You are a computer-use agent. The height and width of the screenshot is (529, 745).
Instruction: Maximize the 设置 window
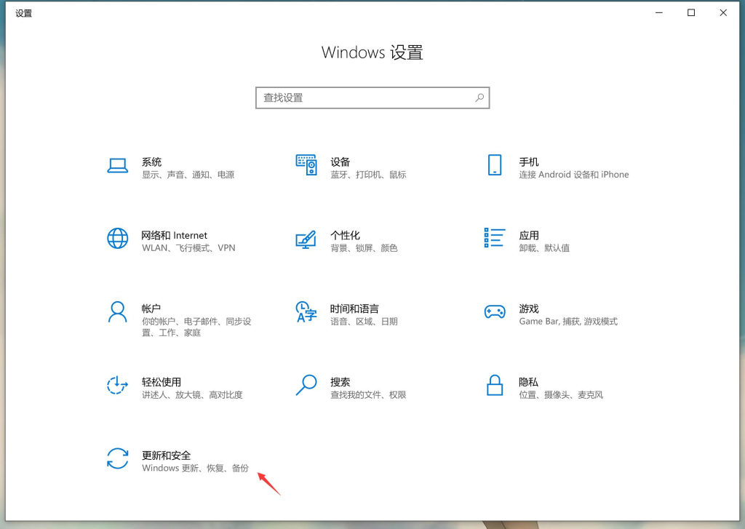pos(691,13)
